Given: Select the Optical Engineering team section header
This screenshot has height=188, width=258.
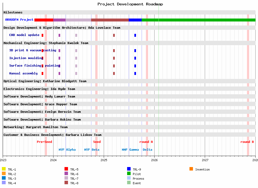Looking at the screenshot, I should coord(45,81).
